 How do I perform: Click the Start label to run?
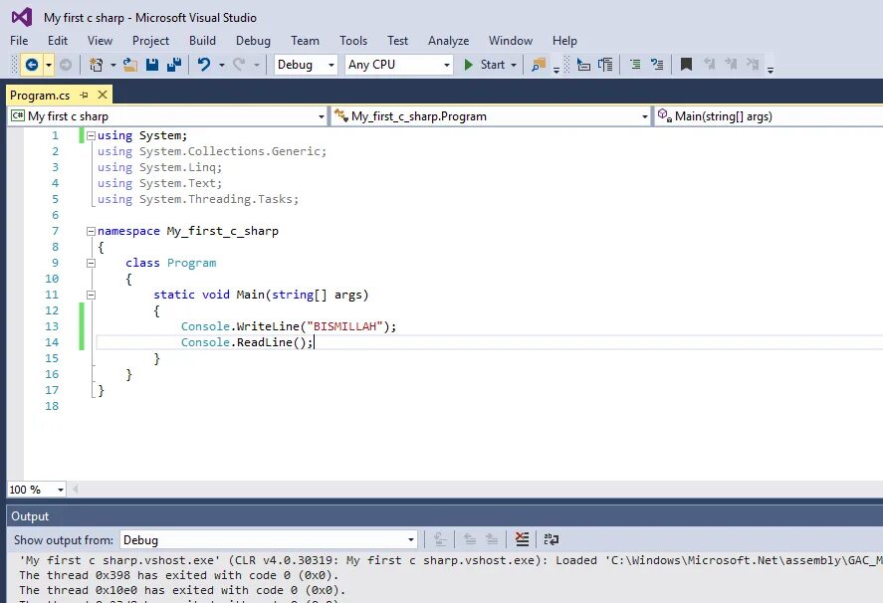(x=492, y=65)
